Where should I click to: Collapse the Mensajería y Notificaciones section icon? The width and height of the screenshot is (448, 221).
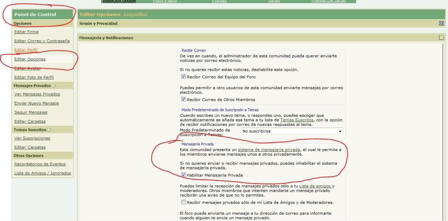tap(441, 37)
